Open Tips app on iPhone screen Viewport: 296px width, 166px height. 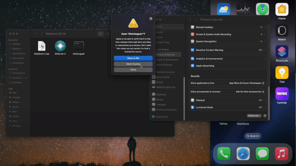[282, 73]
